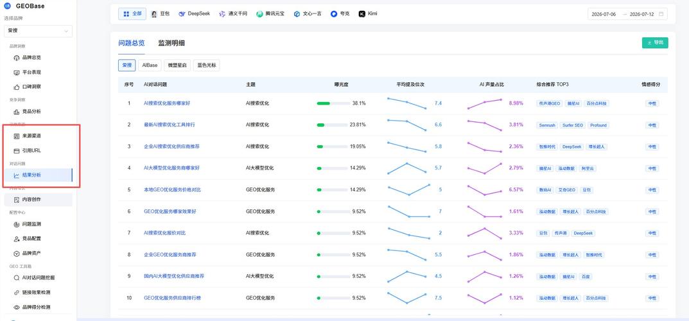Click the Semrush tag in row 2
This screenshot has width=689, height=321.
click(548, 125)
